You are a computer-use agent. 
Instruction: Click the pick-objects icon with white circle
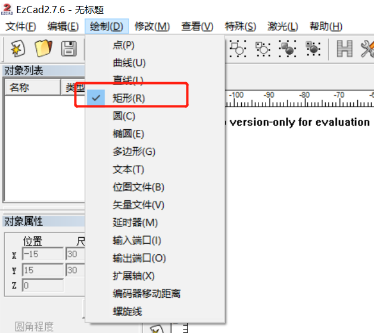(238, 49)
